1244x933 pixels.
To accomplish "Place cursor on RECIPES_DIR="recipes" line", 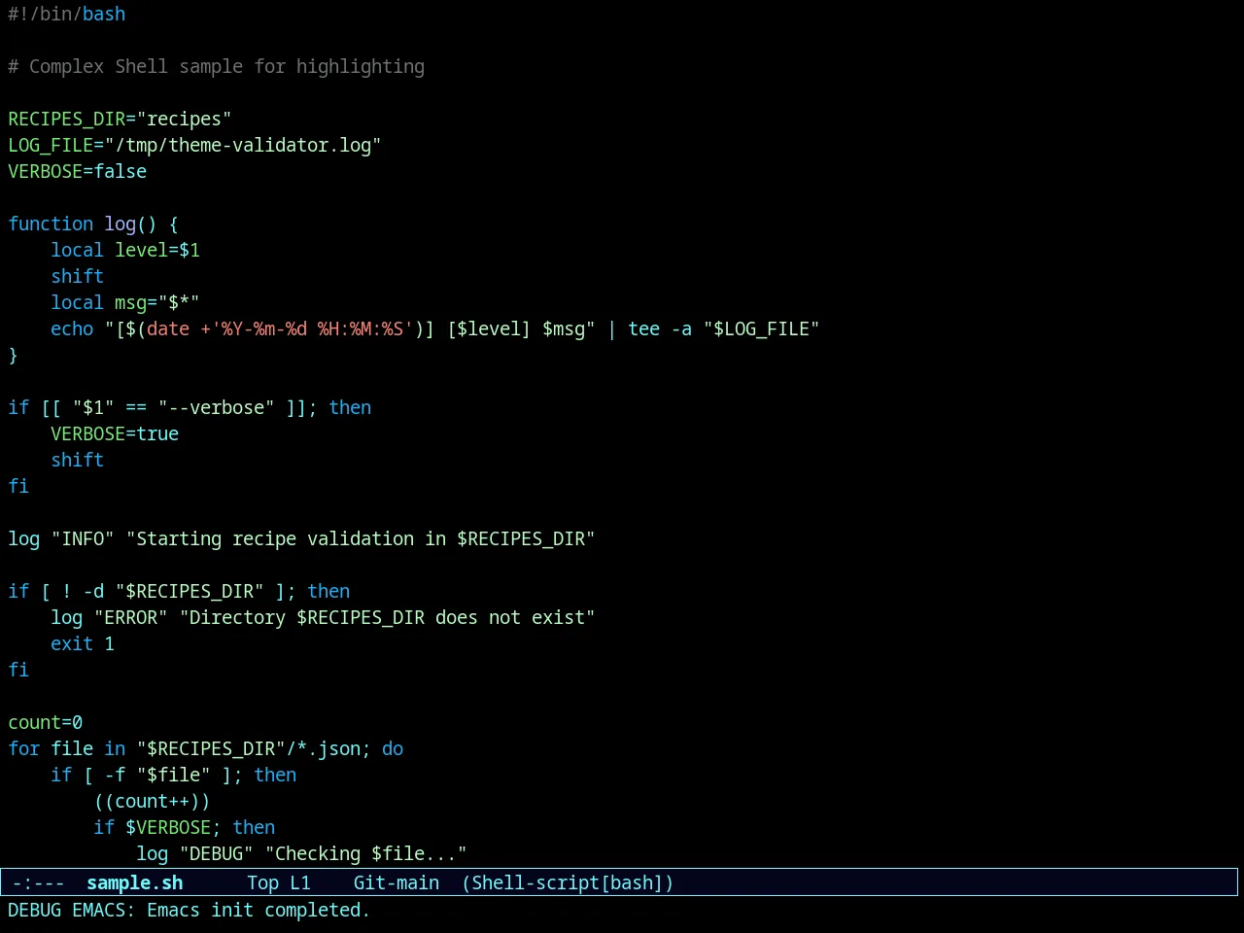I will pyautogui.click(x=120, y=119).
